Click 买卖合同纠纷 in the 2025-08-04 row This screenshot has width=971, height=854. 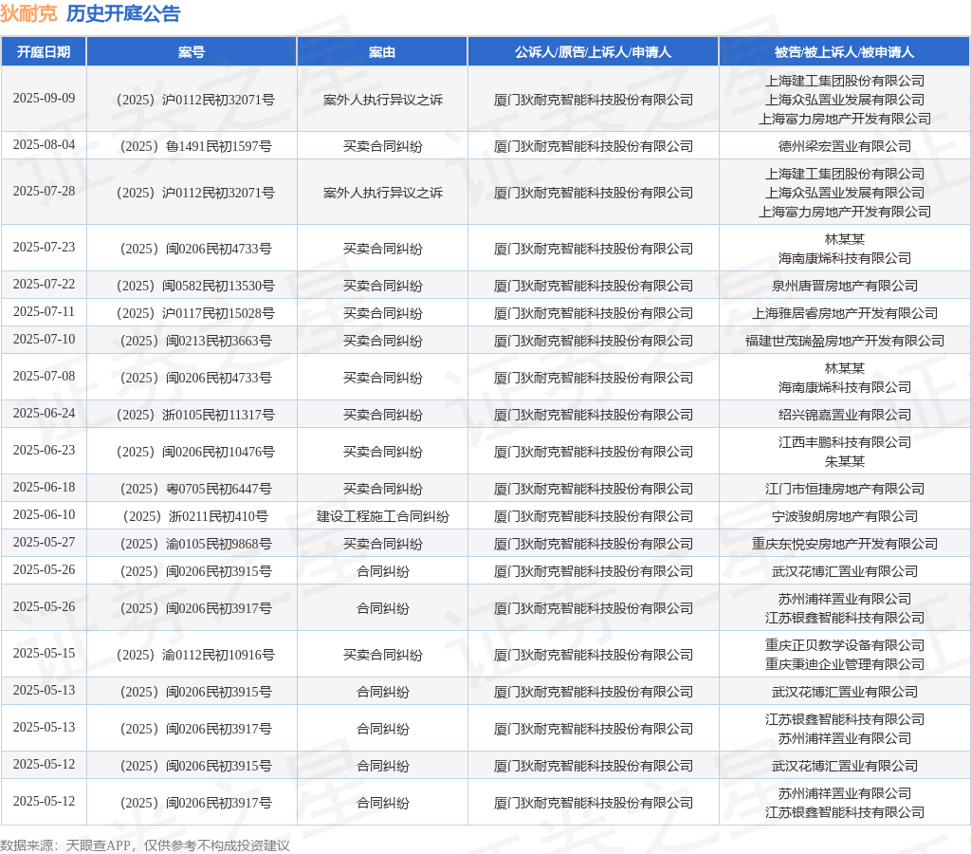(383, 146)
